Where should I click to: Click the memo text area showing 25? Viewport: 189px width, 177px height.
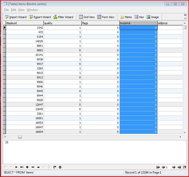(x=95, y=152)
